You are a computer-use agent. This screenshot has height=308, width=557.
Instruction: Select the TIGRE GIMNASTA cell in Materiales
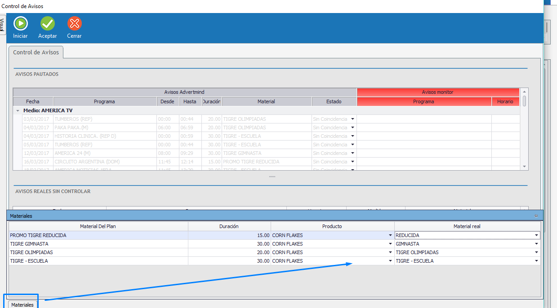click(x=98, y=244)
